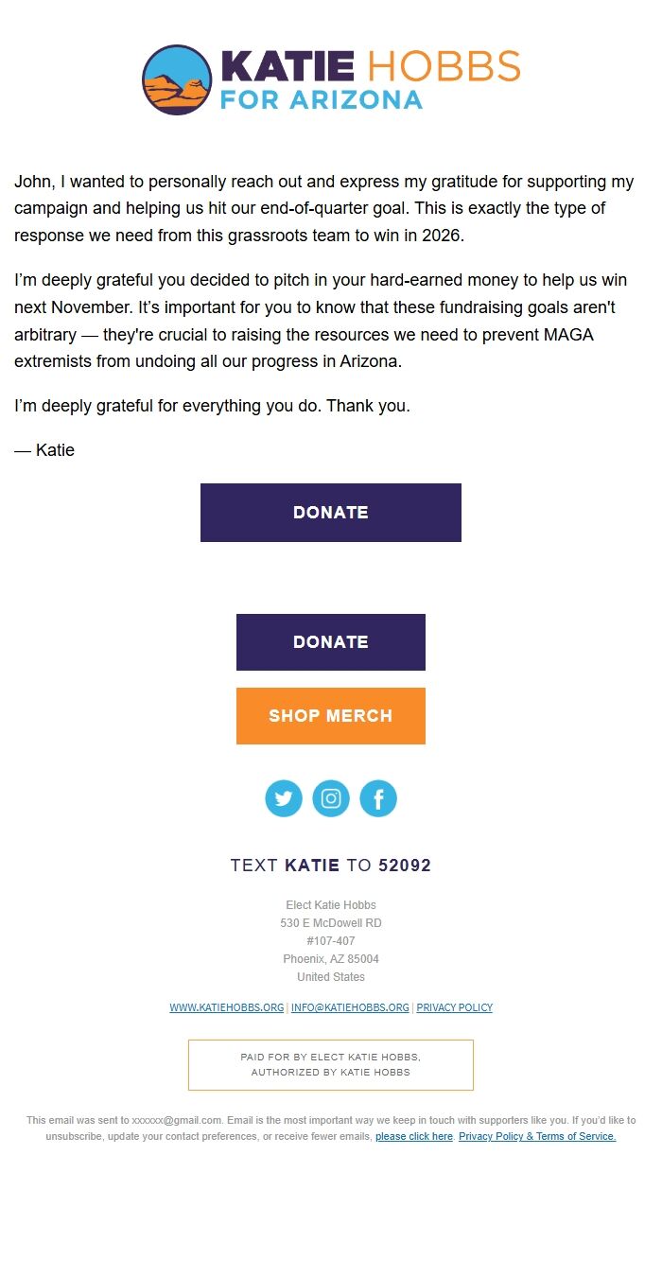The image size is (662, 1277).
Task: Open the Twitter social icon
Action: (x=284, y=798)
